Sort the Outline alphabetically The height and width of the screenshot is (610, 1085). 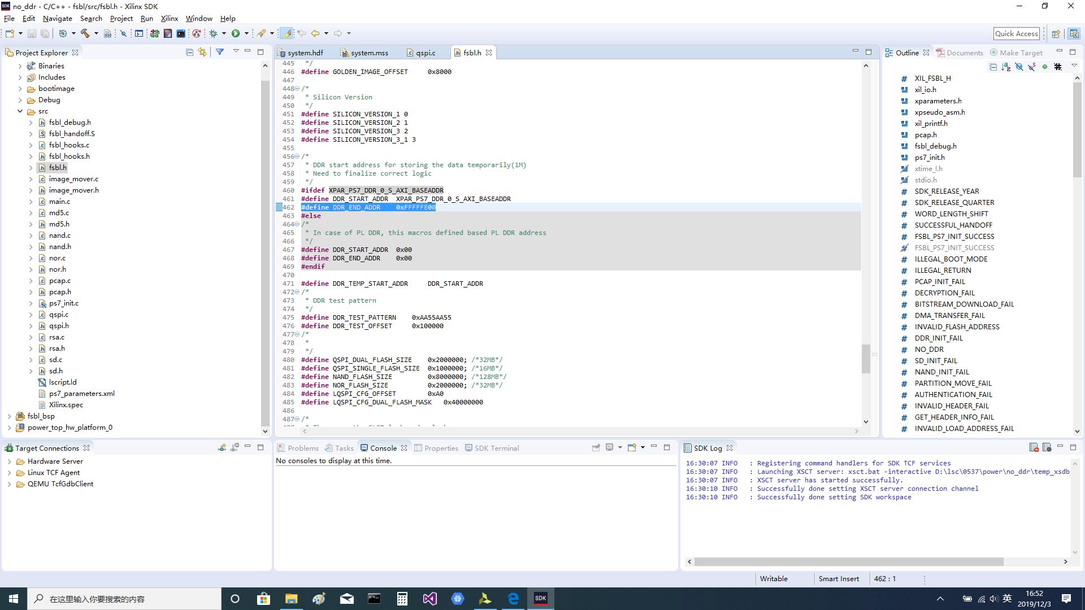coord(1006,67)
